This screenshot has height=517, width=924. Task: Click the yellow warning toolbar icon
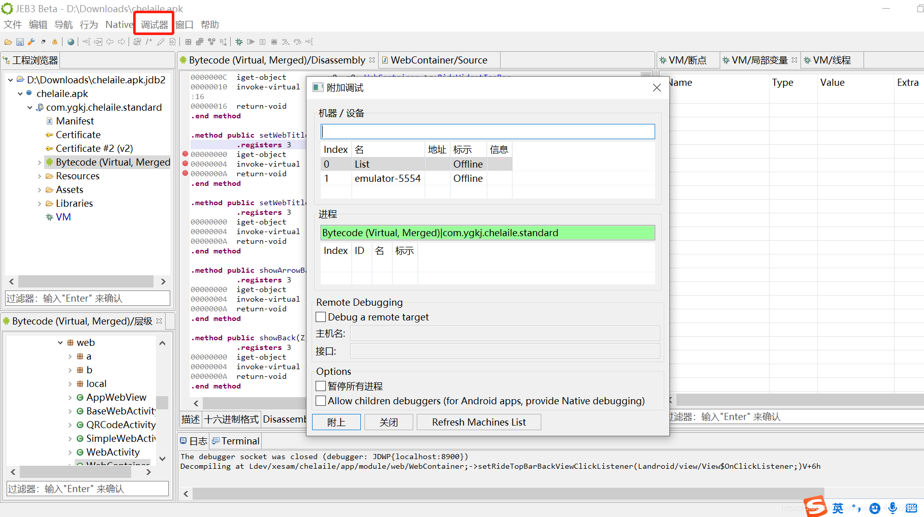pos(55,42)
